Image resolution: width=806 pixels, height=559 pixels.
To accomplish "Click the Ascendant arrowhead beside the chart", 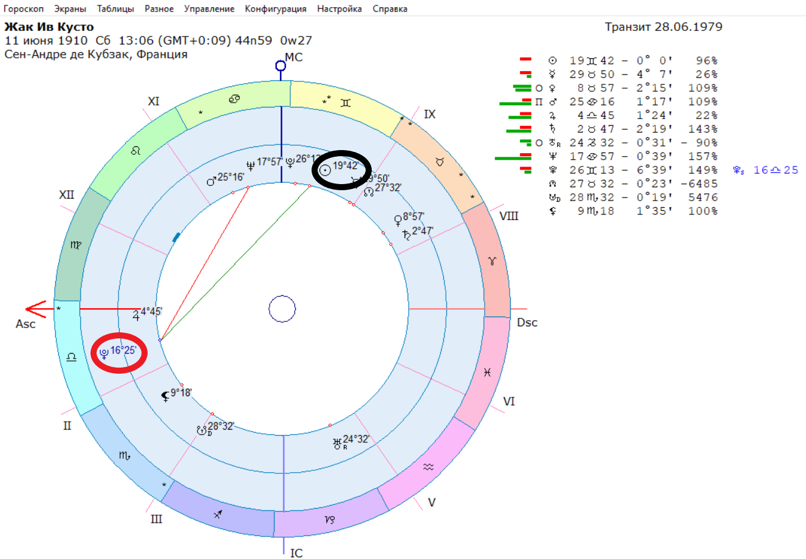I will (x=36, y=309).
